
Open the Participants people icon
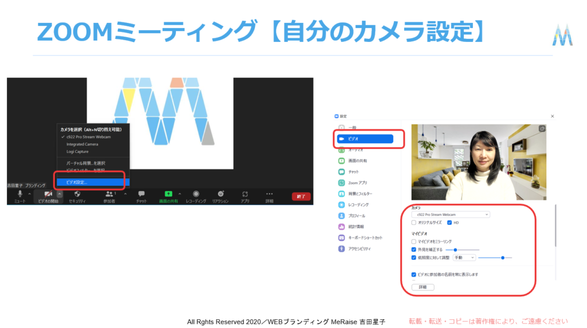pos(109,193)
